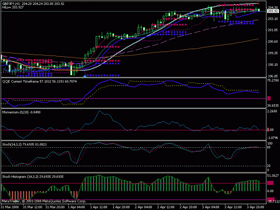Click the 199.35 price scale value
Viewport: 280px width, 210px height.
[272, 53]
